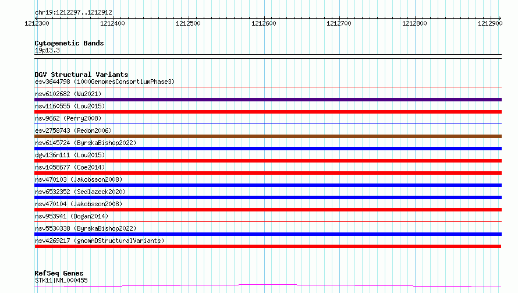Open variant nsv5530338 (ByrskaBishop2022) label
Image resolution: width=518 pixels, height=293 pixels.
pos(86,228)
